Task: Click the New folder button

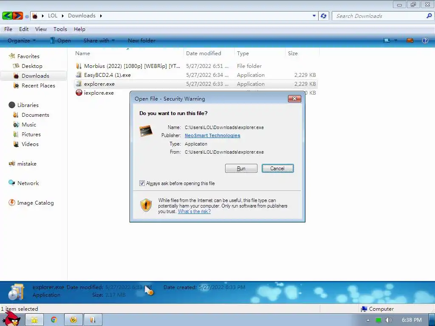Action: pos(141,40)
